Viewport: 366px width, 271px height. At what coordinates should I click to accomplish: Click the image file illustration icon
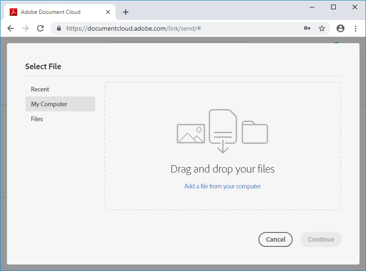pos(191,134)
